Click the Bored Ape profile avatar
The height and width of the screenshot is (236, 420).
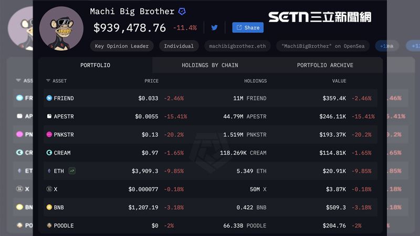tap(61, 29)
